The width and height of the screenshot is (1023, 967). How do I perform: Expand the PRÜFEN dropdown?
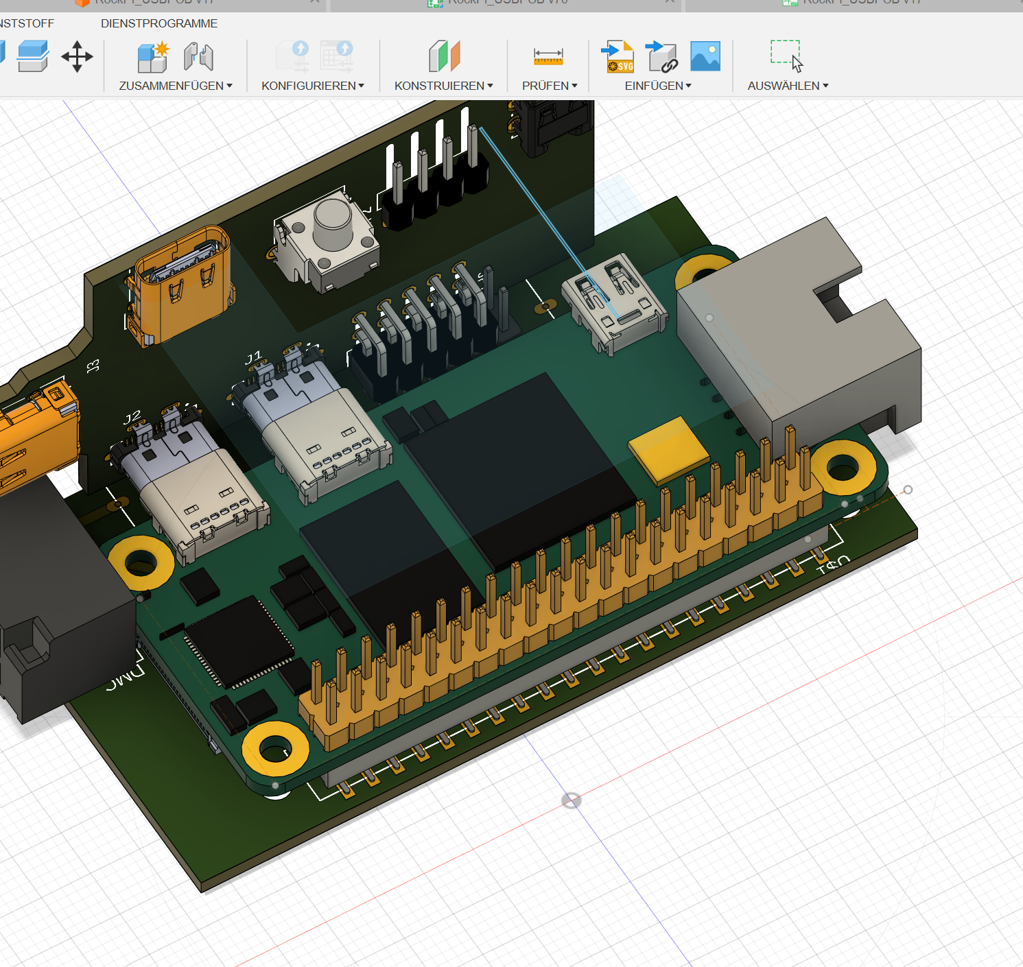[550, 86]
